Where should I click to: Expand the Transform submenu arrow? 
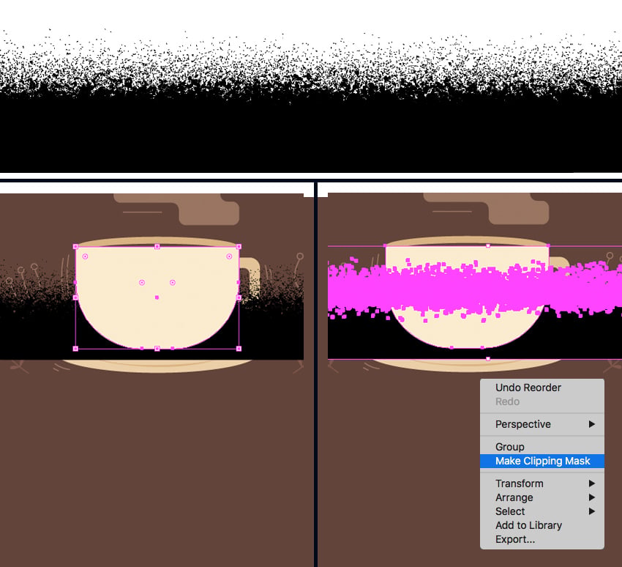pos(592,483)
